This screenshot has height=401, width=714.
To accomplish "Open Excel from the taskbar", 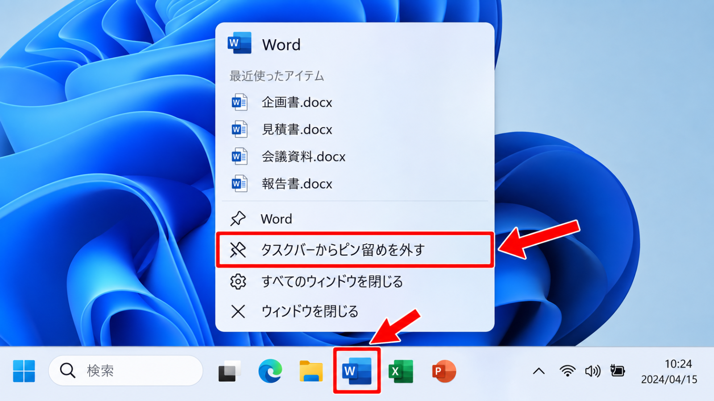I will point(401,371).
